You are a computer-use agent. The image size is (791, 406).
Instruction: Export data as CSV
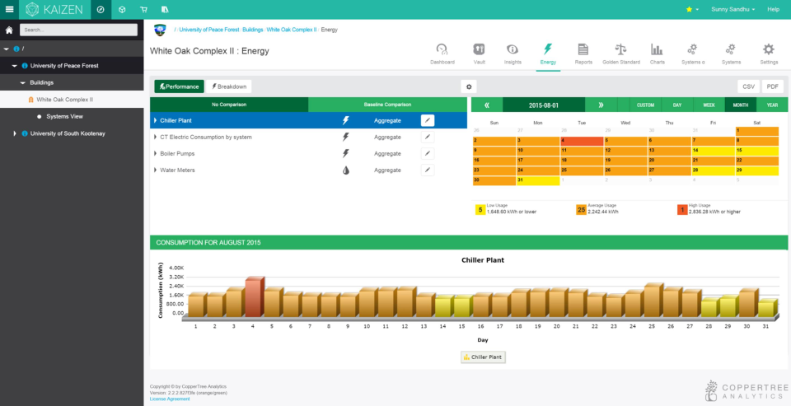749,86
